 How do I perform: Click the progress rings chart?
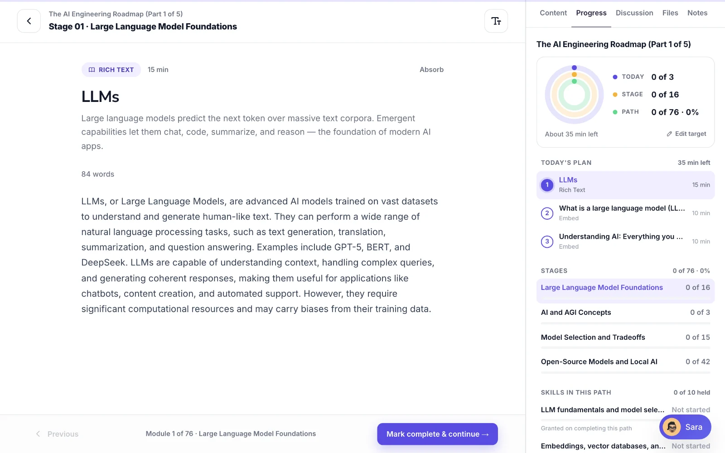pyautogui.click(x=574, y=95)
